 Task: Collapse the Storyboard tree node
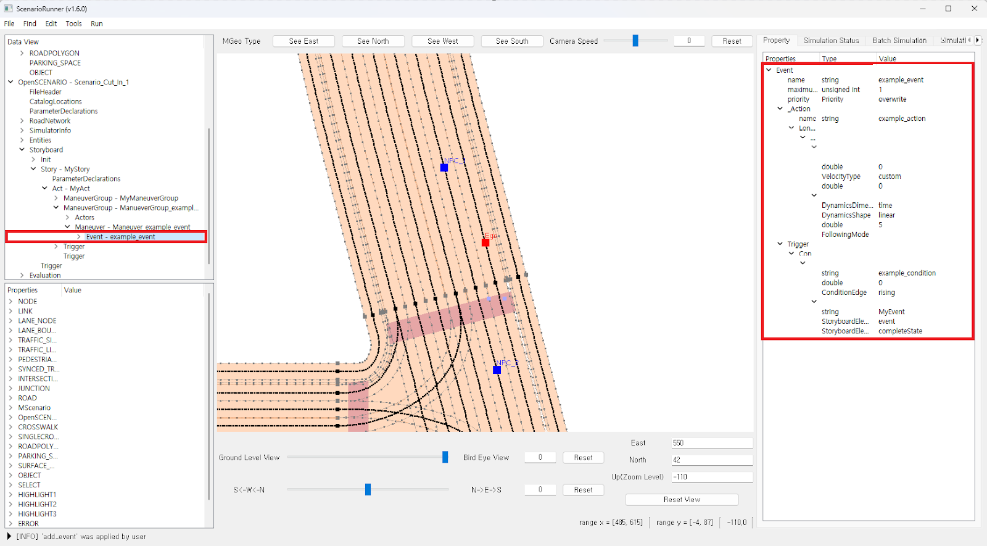pos(22,150)
